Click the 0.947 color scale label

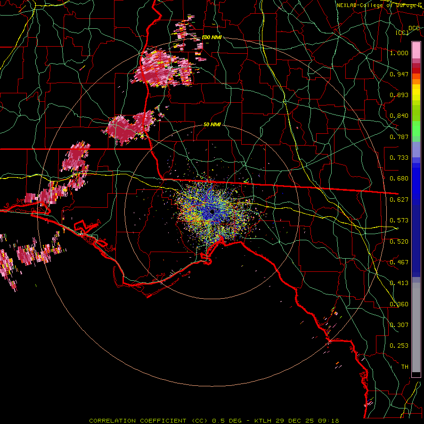point(399,74)
